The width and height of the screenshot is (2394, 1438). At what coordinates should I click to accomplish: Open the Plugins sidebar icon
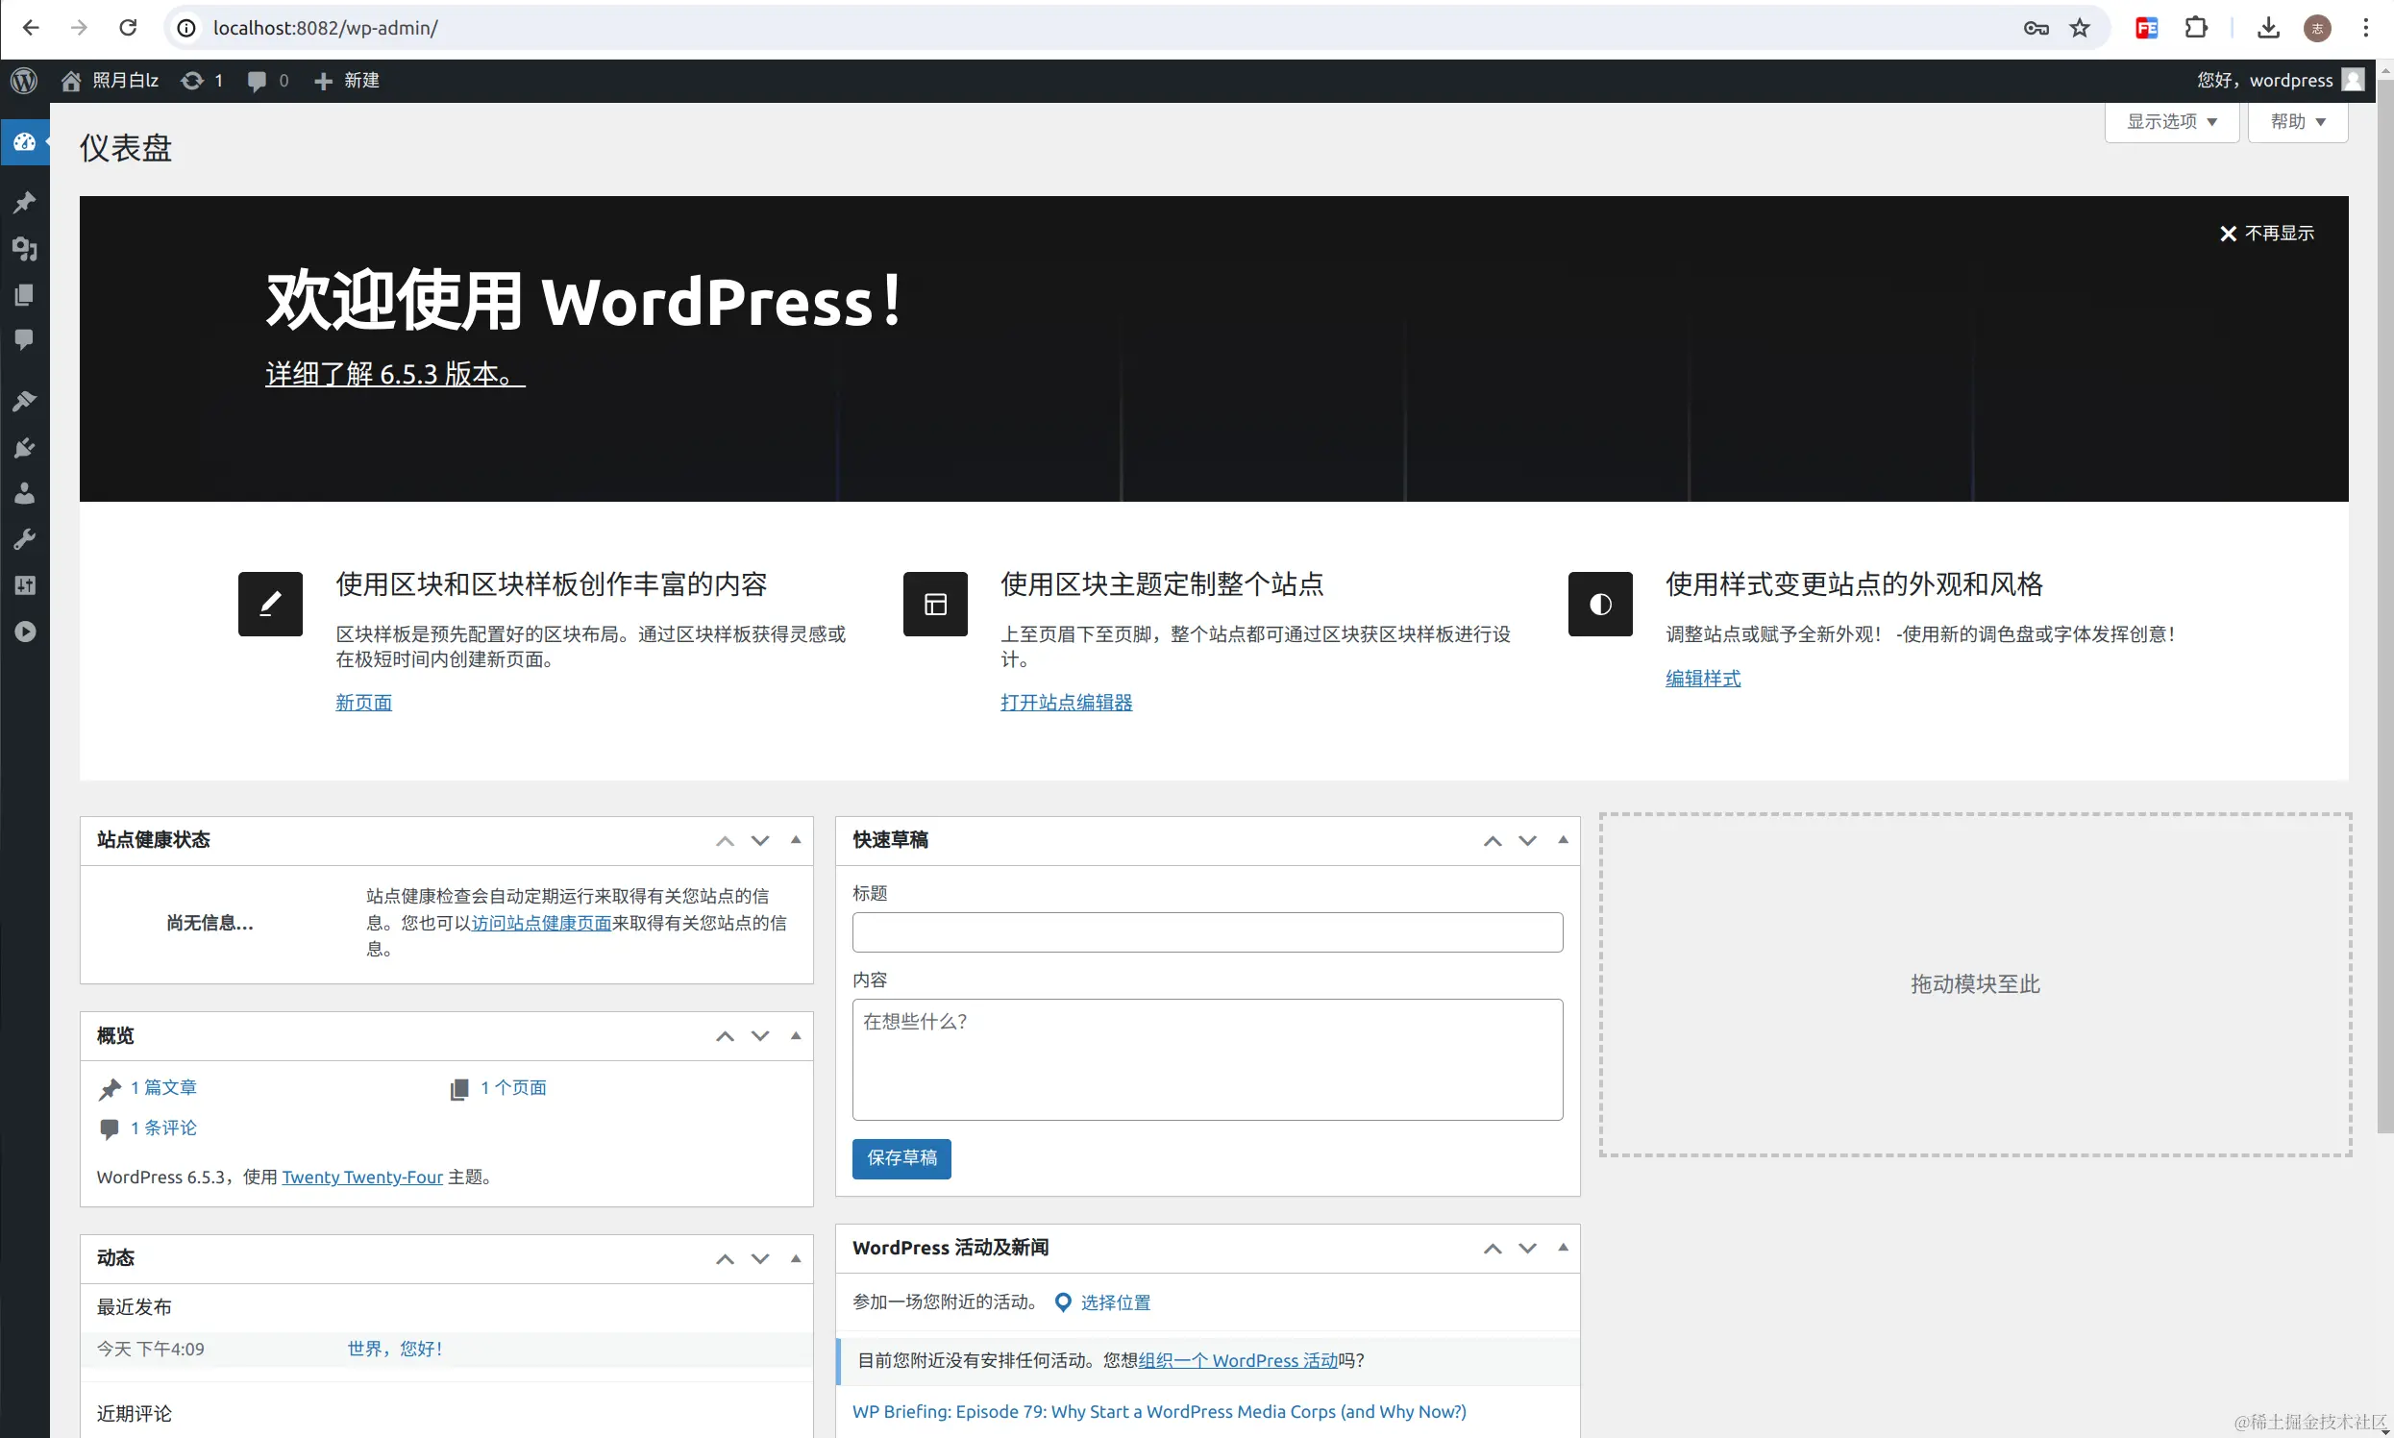(24, 447)
